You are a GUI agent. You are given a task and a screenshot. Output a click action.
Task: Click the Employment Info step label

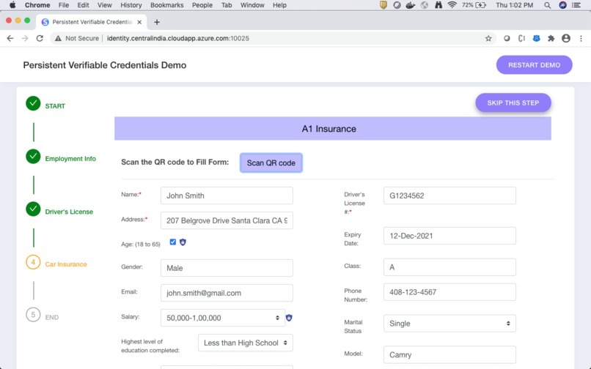click(70, 159)
